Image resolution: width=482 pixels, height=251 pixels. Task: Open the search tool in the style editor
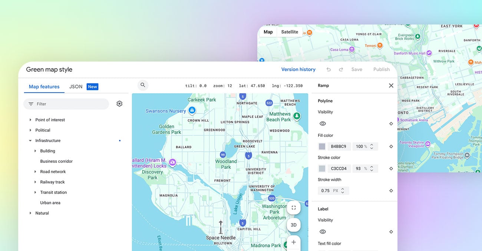point(143,85)
